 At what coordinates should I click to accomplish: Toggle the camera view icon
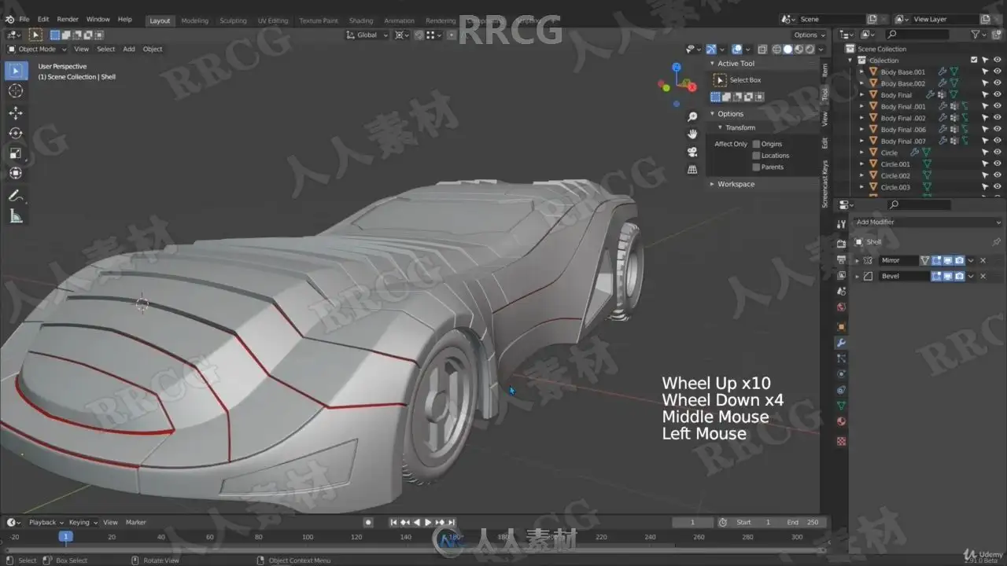coord(692,152)
